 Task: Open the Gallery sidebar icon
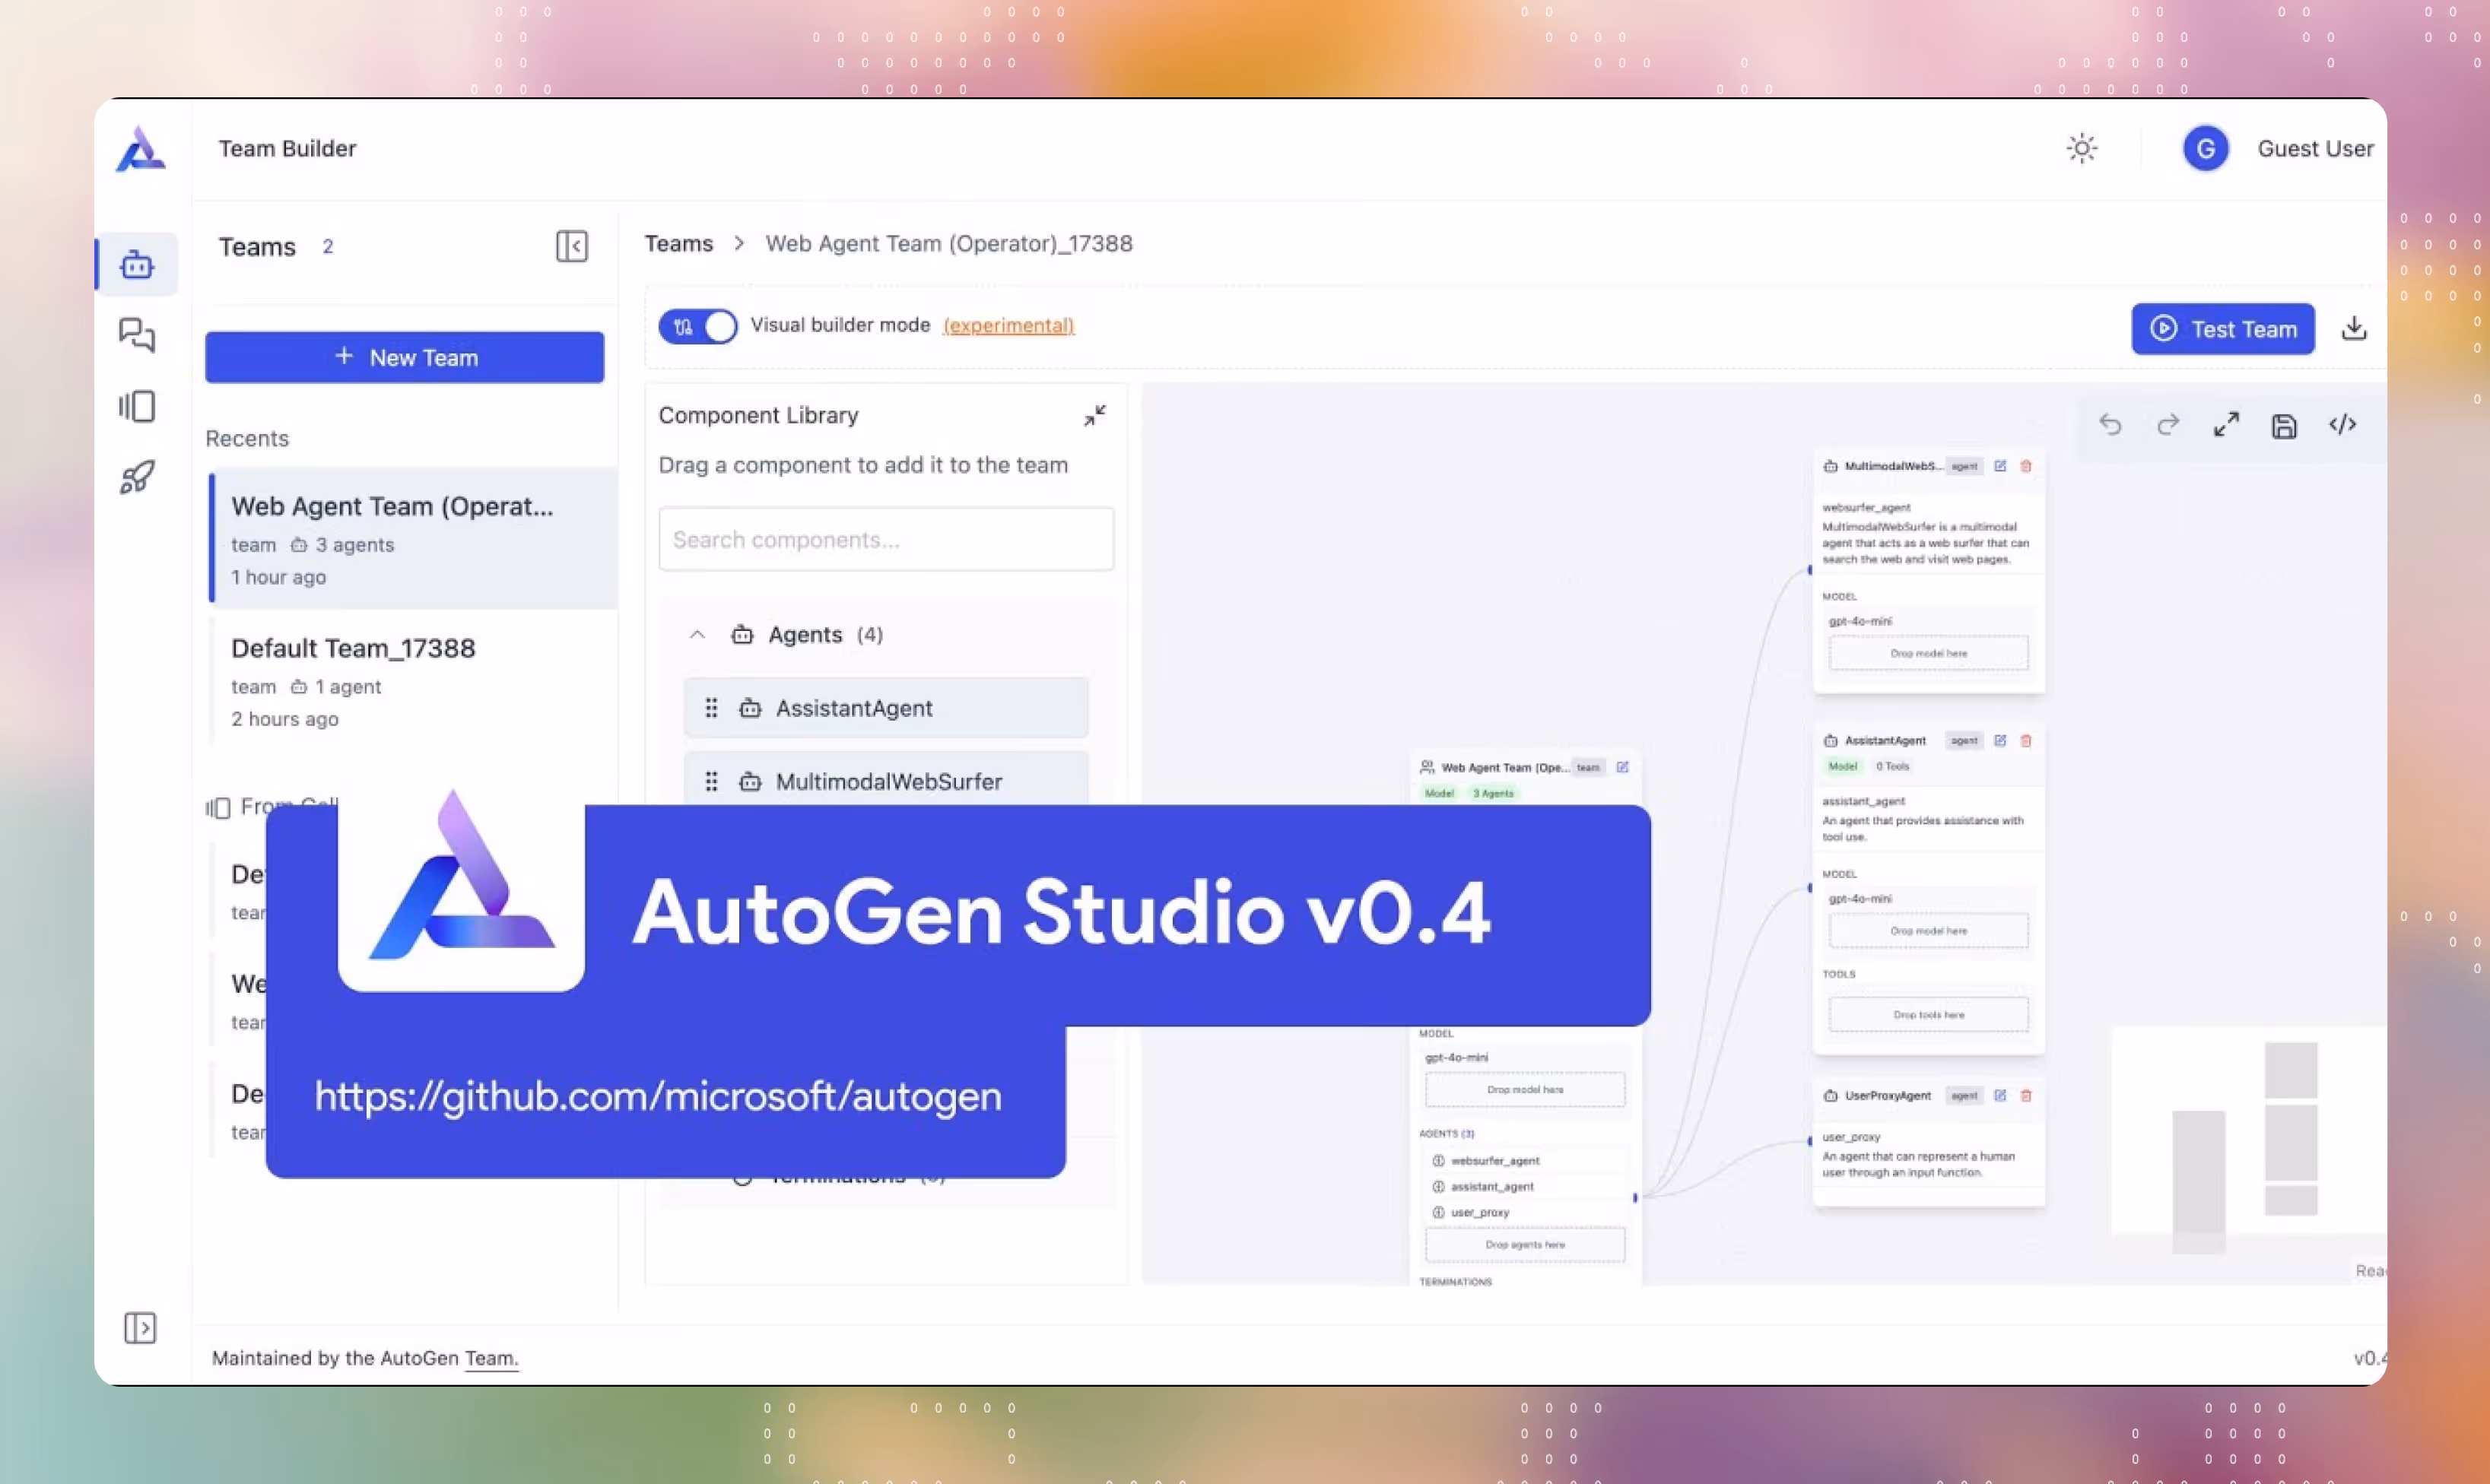pyautogui.click(x=137, y=406)
